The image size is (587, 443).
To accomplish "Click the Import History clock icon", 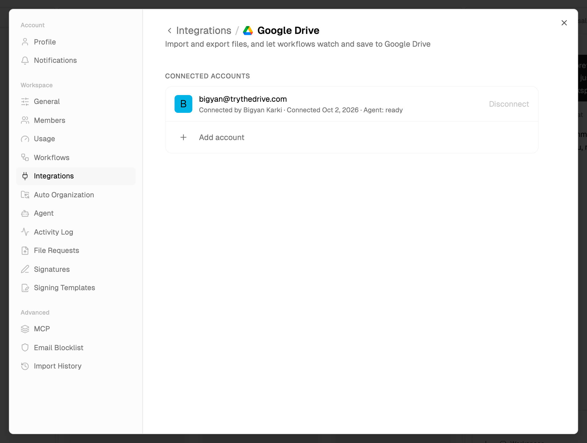I will (25, 366).
